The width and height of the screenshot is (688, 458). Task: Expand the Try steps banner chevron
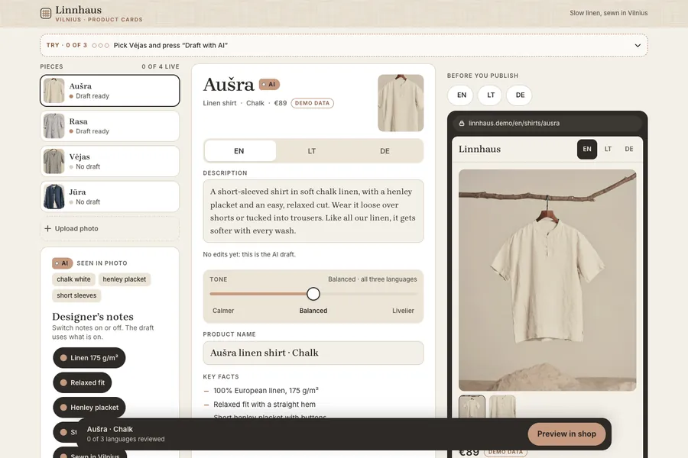(x=638, y=45)
